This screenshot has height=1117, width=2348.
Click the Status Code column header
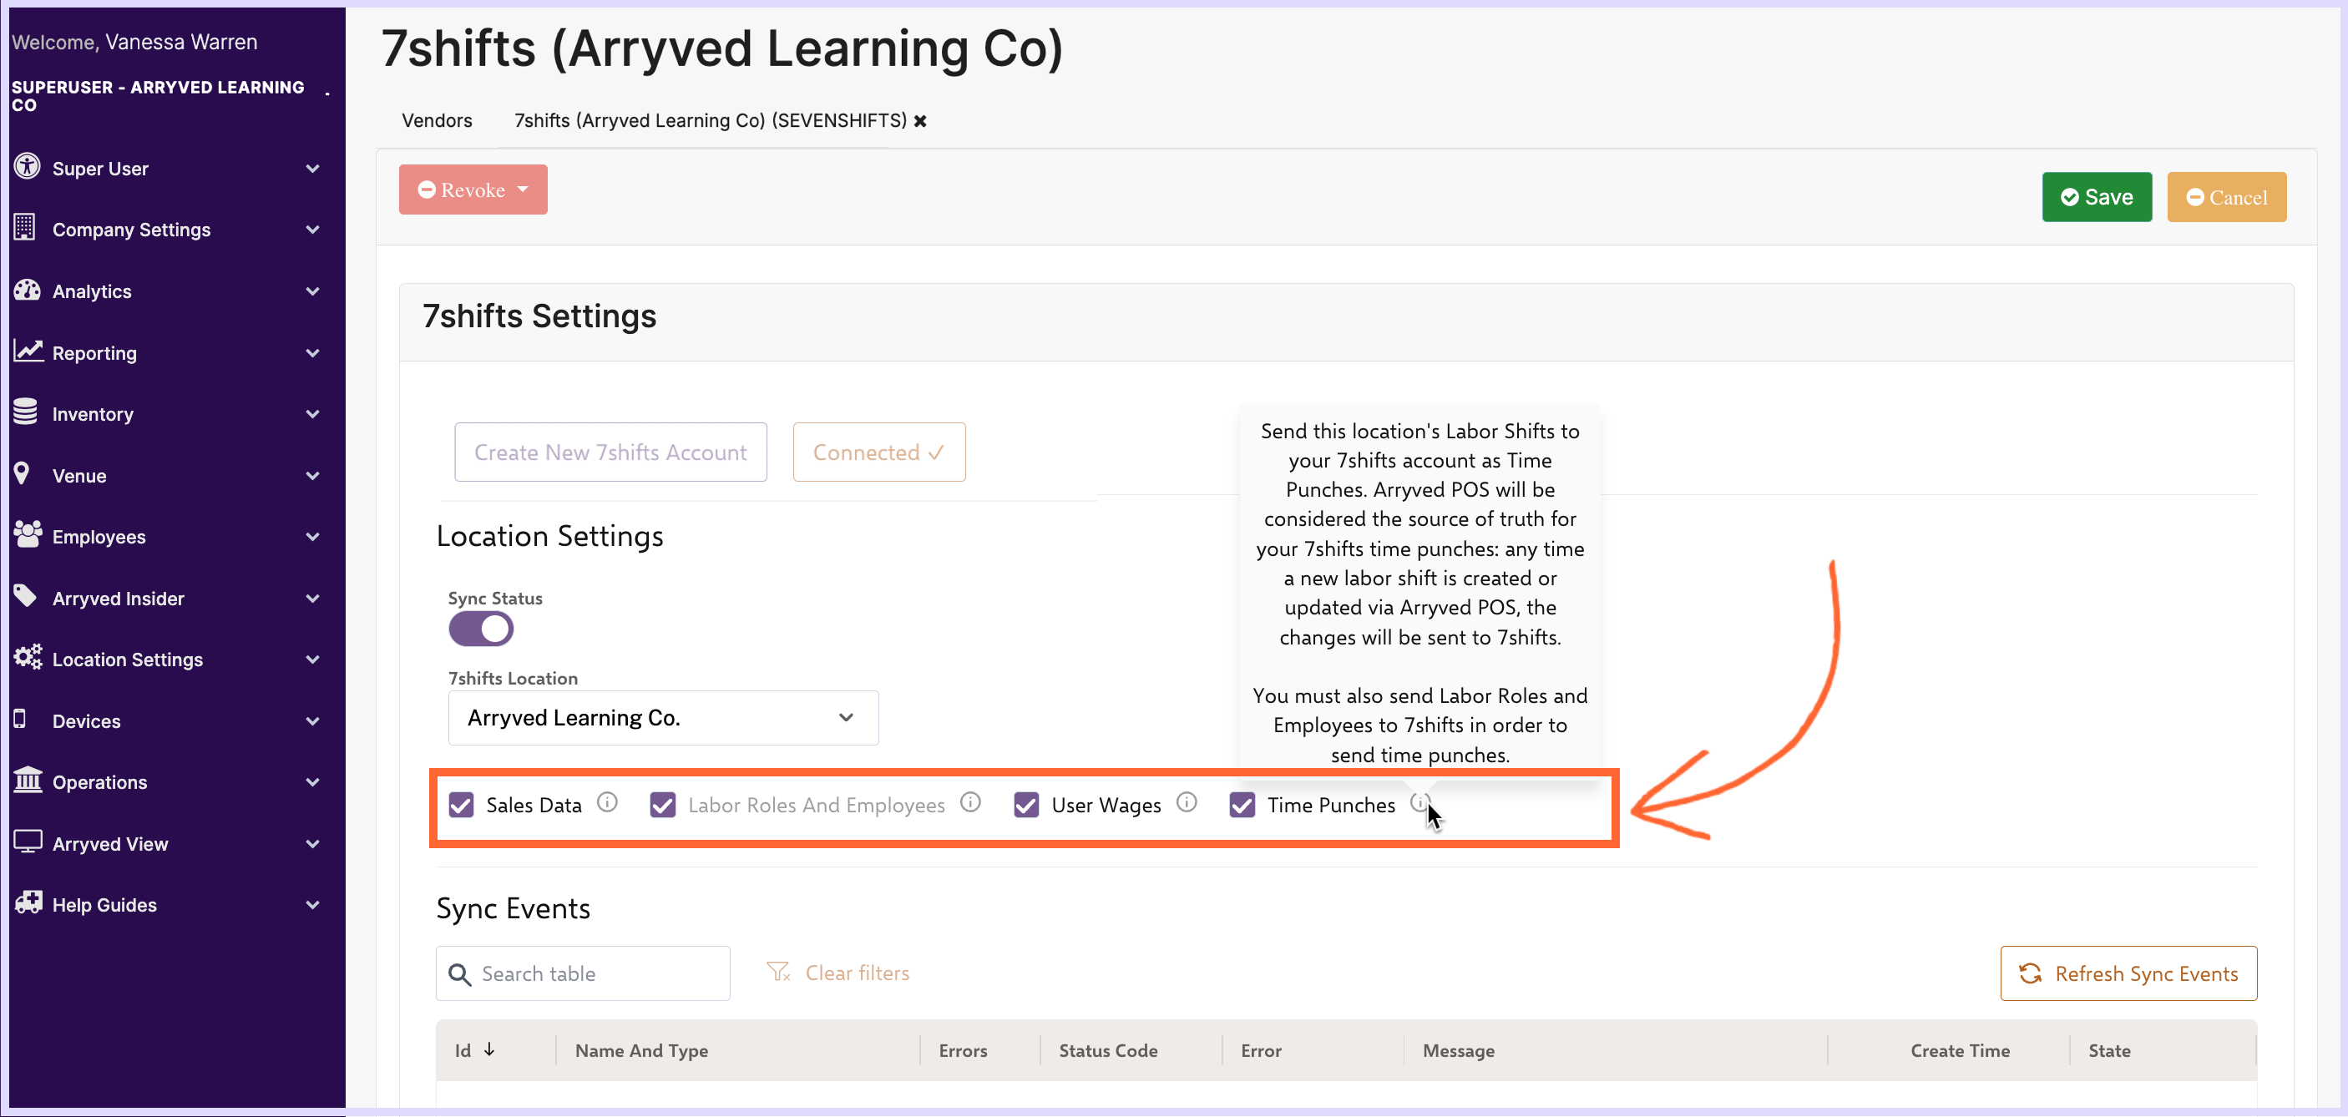(x=1108, y=1050)
